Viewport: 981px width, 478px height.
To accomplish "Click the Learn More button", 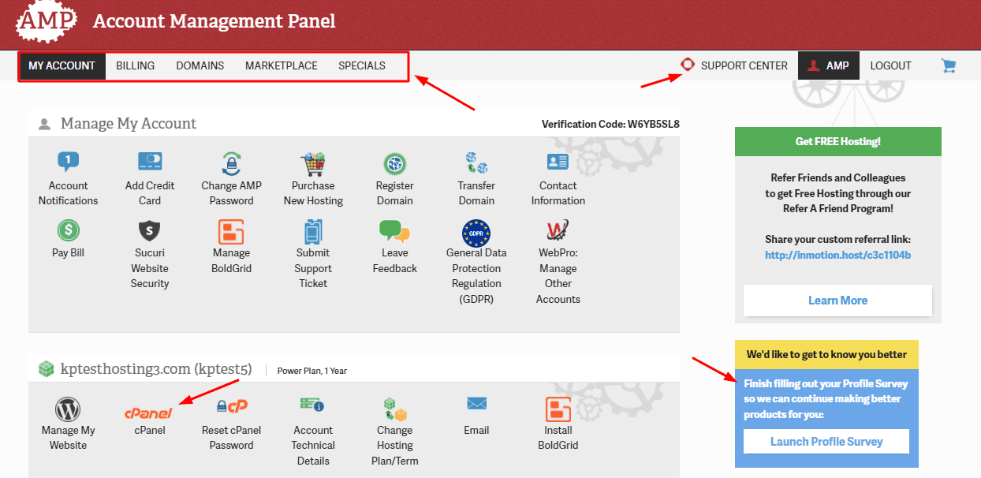I will (x=837, y=301).
